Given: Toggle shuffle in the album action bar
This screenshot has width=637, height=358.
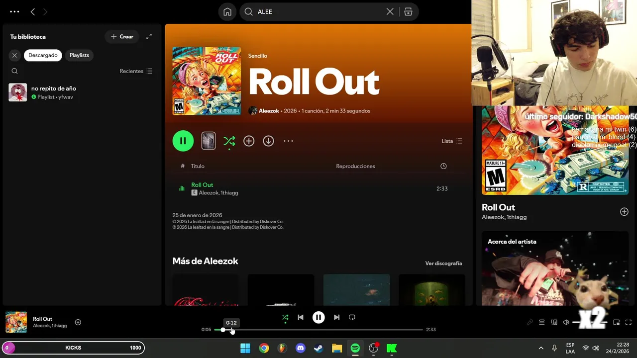Looking at the screenshot, I should click(229, 141).
